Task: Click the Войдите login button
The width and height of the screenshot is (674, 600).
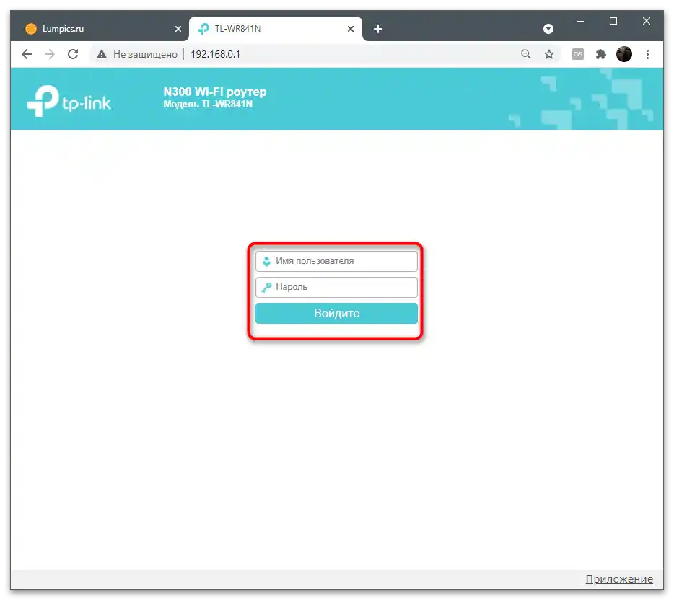Action: 336,313
